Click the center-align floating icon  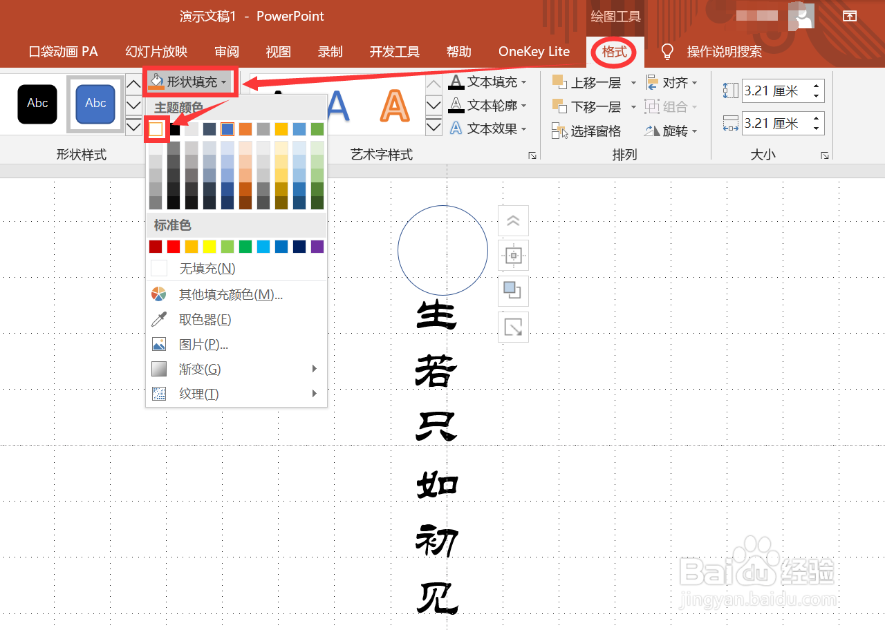[x=513, y=256]
